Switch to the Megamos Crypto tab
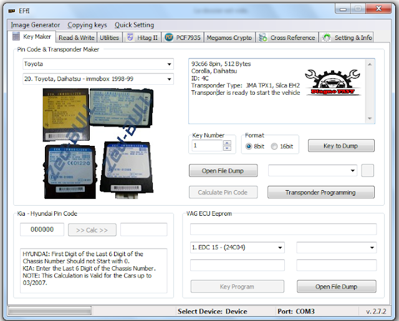This screenshot has width=399, height=321. (x=229, y=37)
